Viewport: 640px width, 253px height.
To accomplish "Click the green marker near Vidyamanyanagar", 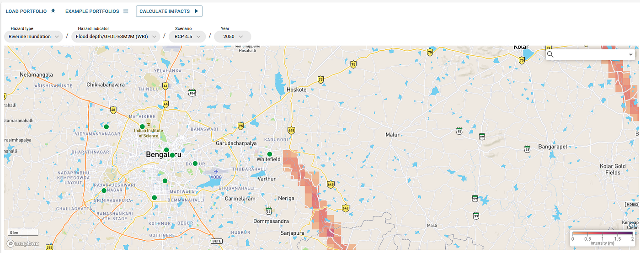I will point(106,126).
